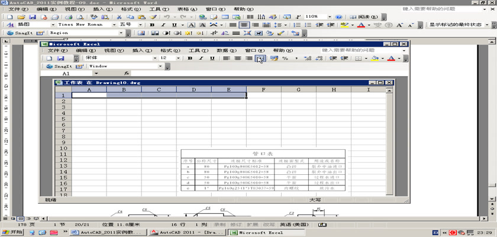Click the Line Style icon in picture toolbar
The width and height of the screenshot is (497, 237).
236,33
